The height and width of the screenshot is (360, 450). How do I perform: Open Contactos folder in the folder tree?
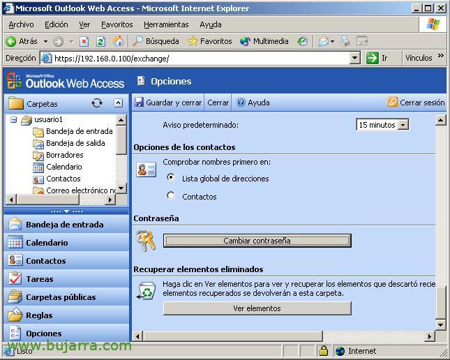pos(63,179)
